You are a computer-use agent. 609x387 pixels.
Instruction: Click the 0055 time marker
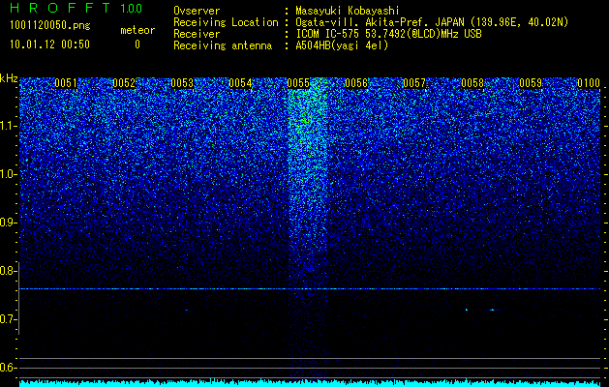click(x=298, y=83)
